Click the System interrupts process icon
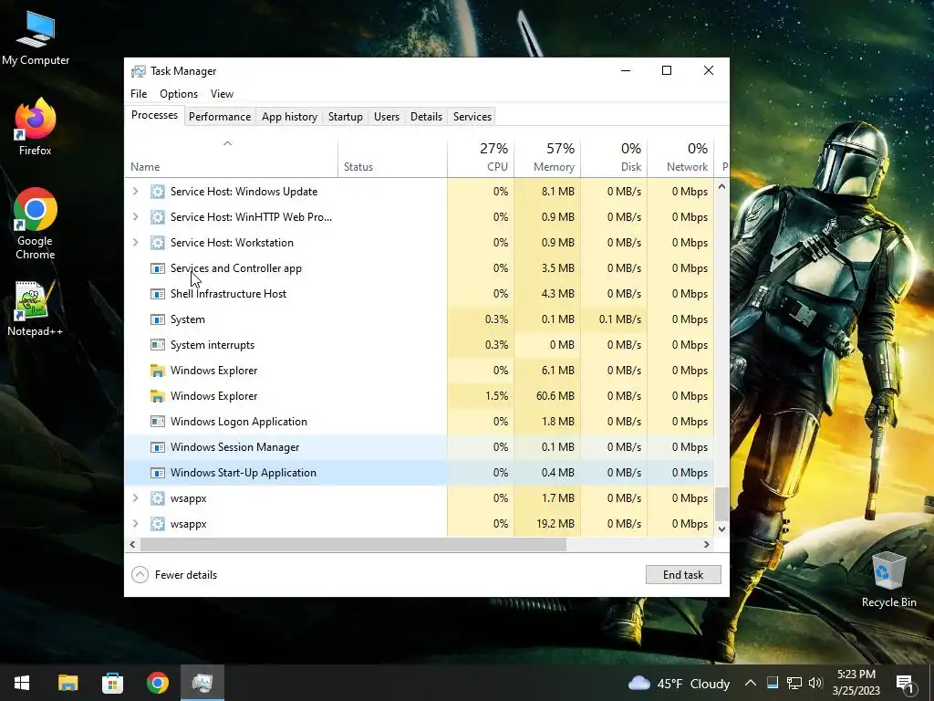Image resolution: width=934 pixels, height=701 pixels. 157,345
